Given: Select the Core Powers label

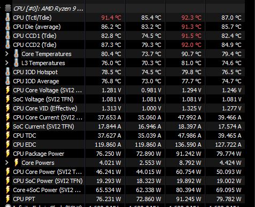Looking at the screenshot, I should [38, 163].
